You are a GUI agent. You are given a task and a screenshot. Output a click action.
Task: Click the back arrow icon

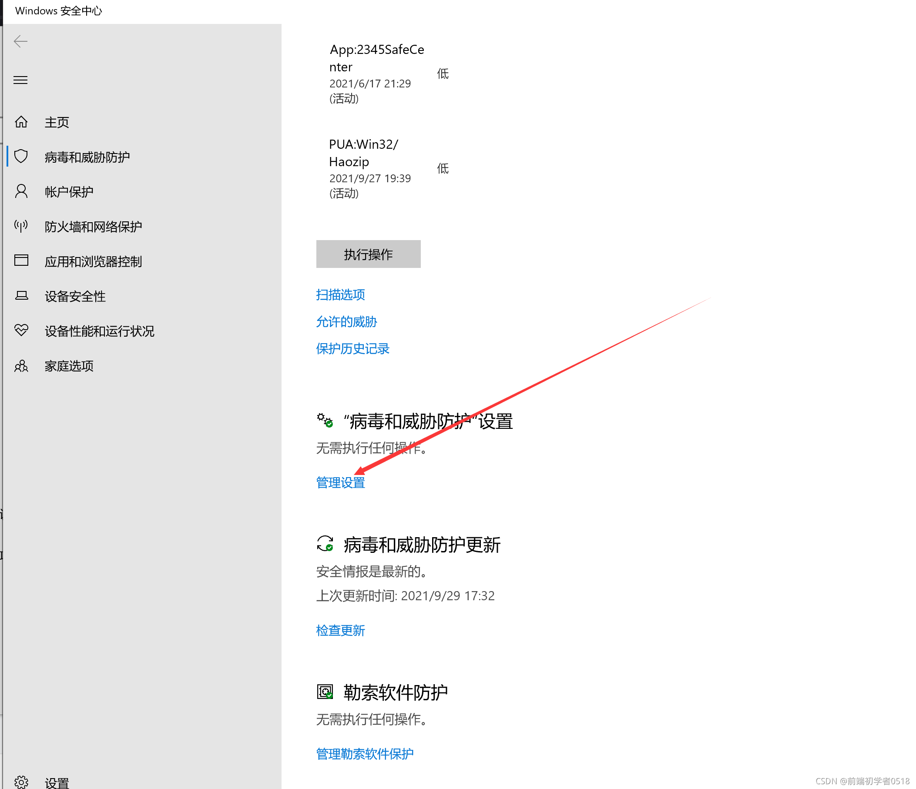tap(20, 41)
